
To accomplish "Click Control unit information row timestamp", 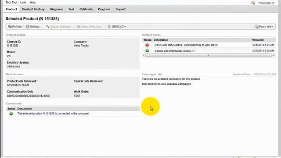I will (x=263, y=51).
